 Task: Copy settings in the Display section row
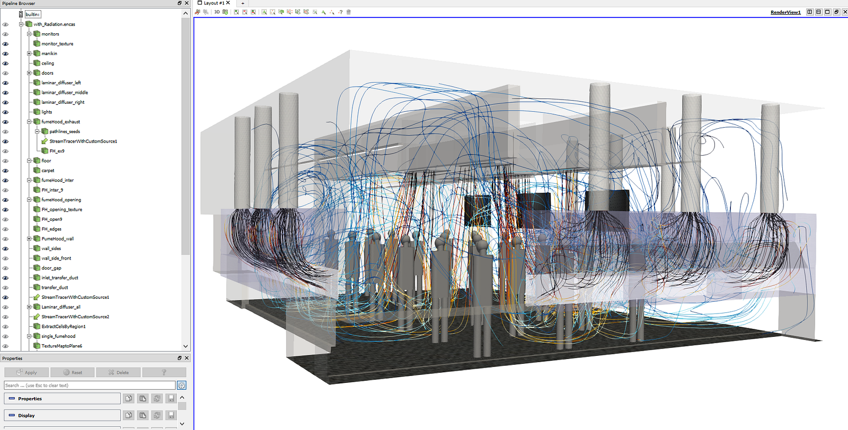click(128, 415)
